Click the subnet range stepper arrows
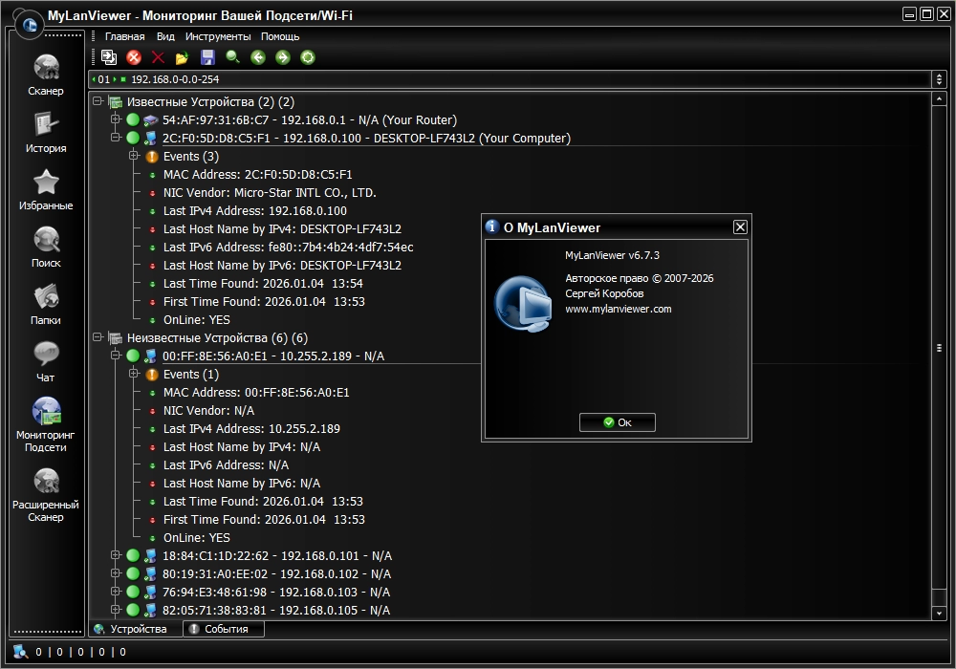Image resolution: width=956 pixels, height=669 pixels. pyautogui.click(x=939, y=79)
